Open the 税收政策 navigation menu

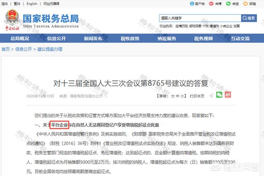[x=130, y=38]
